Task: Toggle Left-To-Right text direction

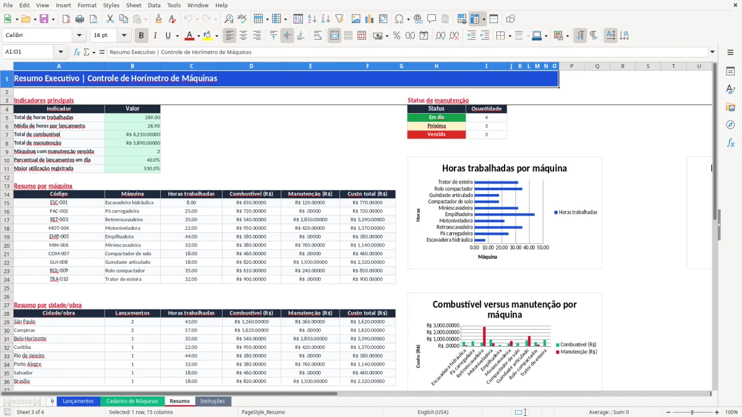Action: click(580, 36)
